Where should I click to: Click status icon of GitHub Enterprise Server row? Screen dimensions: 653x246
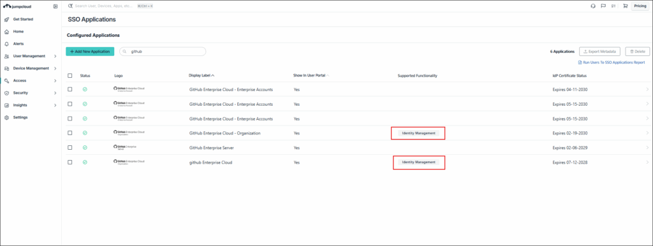85,148
